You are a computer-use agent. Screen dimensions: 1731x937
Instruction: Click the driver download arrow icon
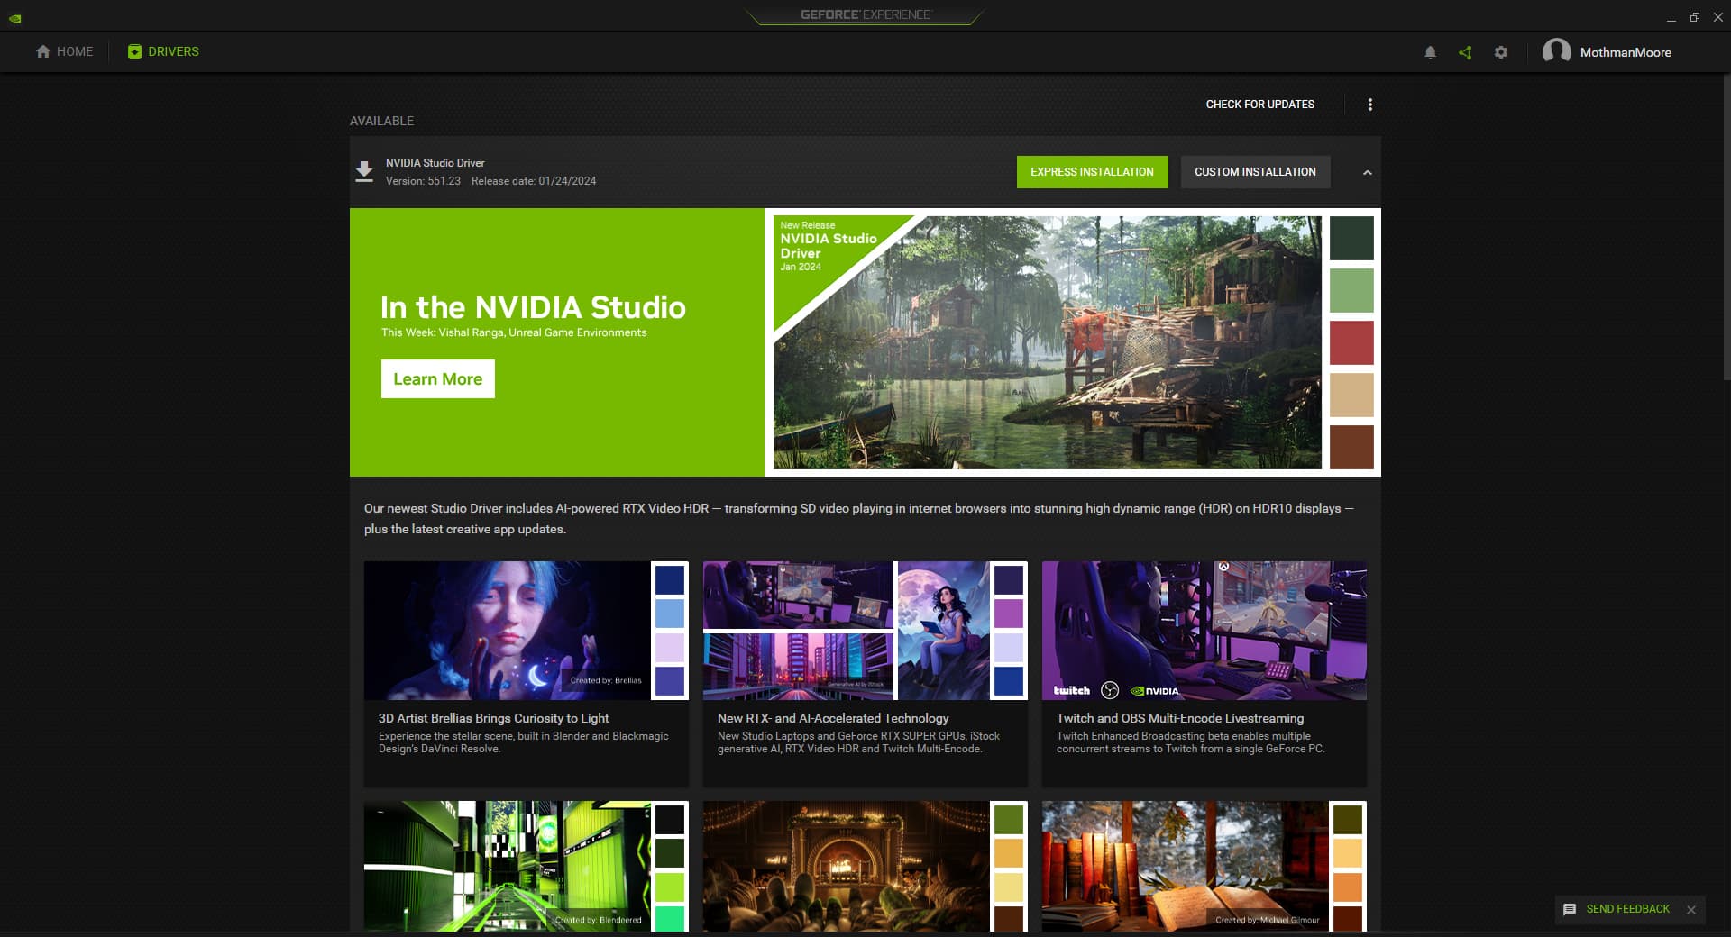pos(364,171)
